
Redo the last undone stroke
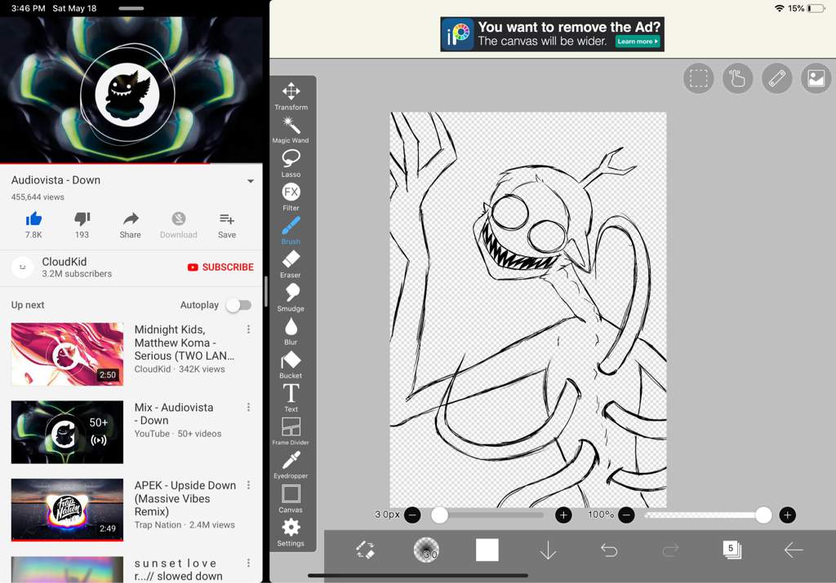point(670,550)
